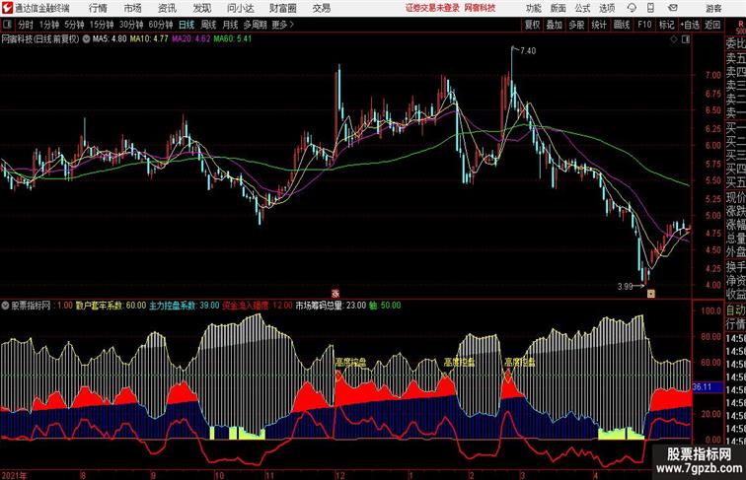Switch to the 60分钟 period
This screenshot has height=480, width=746.
(x=161, y=25)
